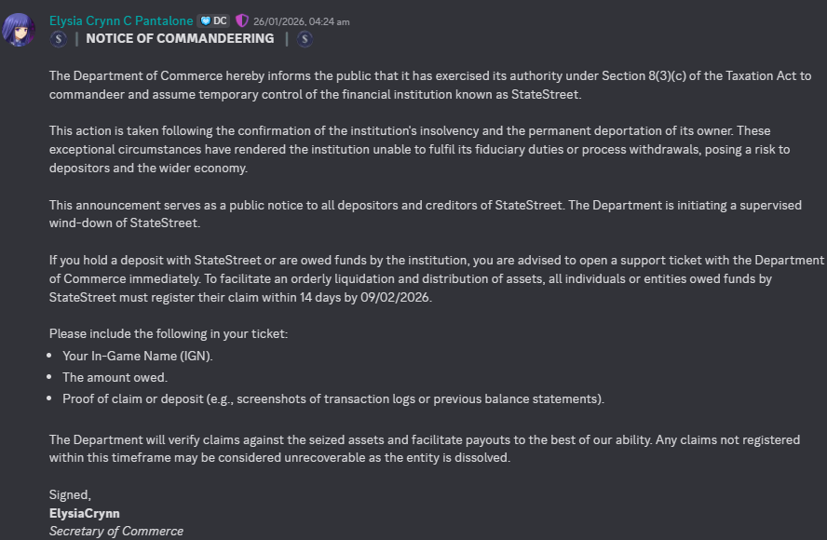Click the coin emoji before the notice title

(58, 39)
